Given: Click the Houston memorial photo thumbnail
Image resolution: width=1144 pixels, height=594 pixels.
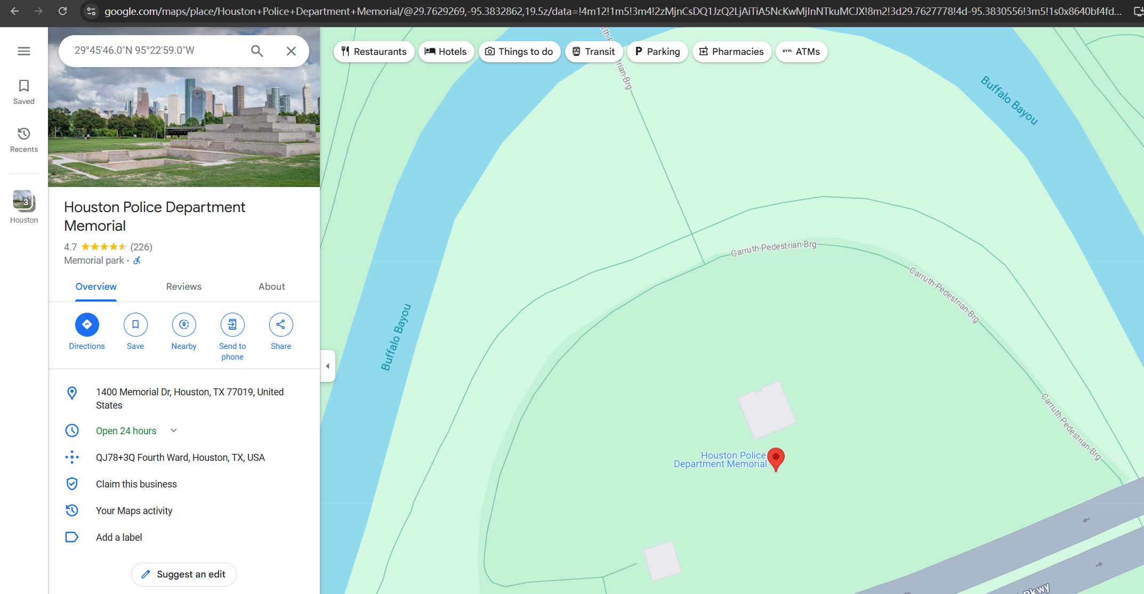Looking at the screenshot, I should click(24, 201).
